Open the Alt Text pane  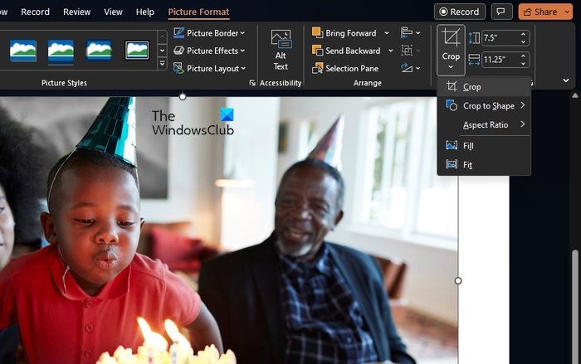281,50
